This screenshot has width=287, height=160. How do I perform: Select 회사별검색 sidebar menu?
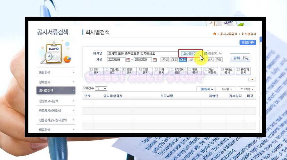(x=56, y=90)
